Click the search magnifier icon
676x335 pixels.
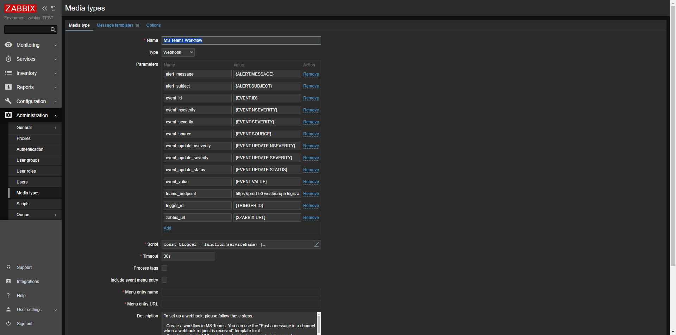53,30
